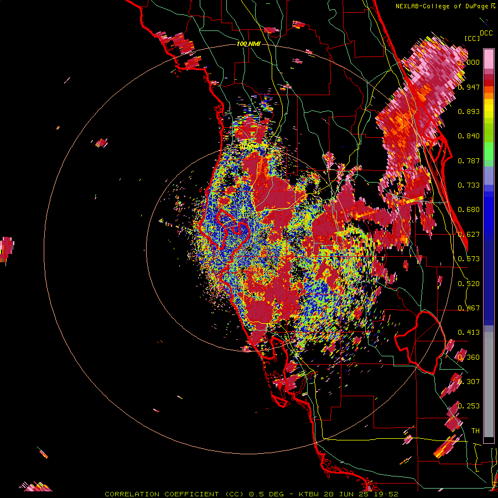Image resolution: width=498 pixels, height=498 pixels.
Task: Click the 0.413 scale value
Action: click(x=469, y=333)
